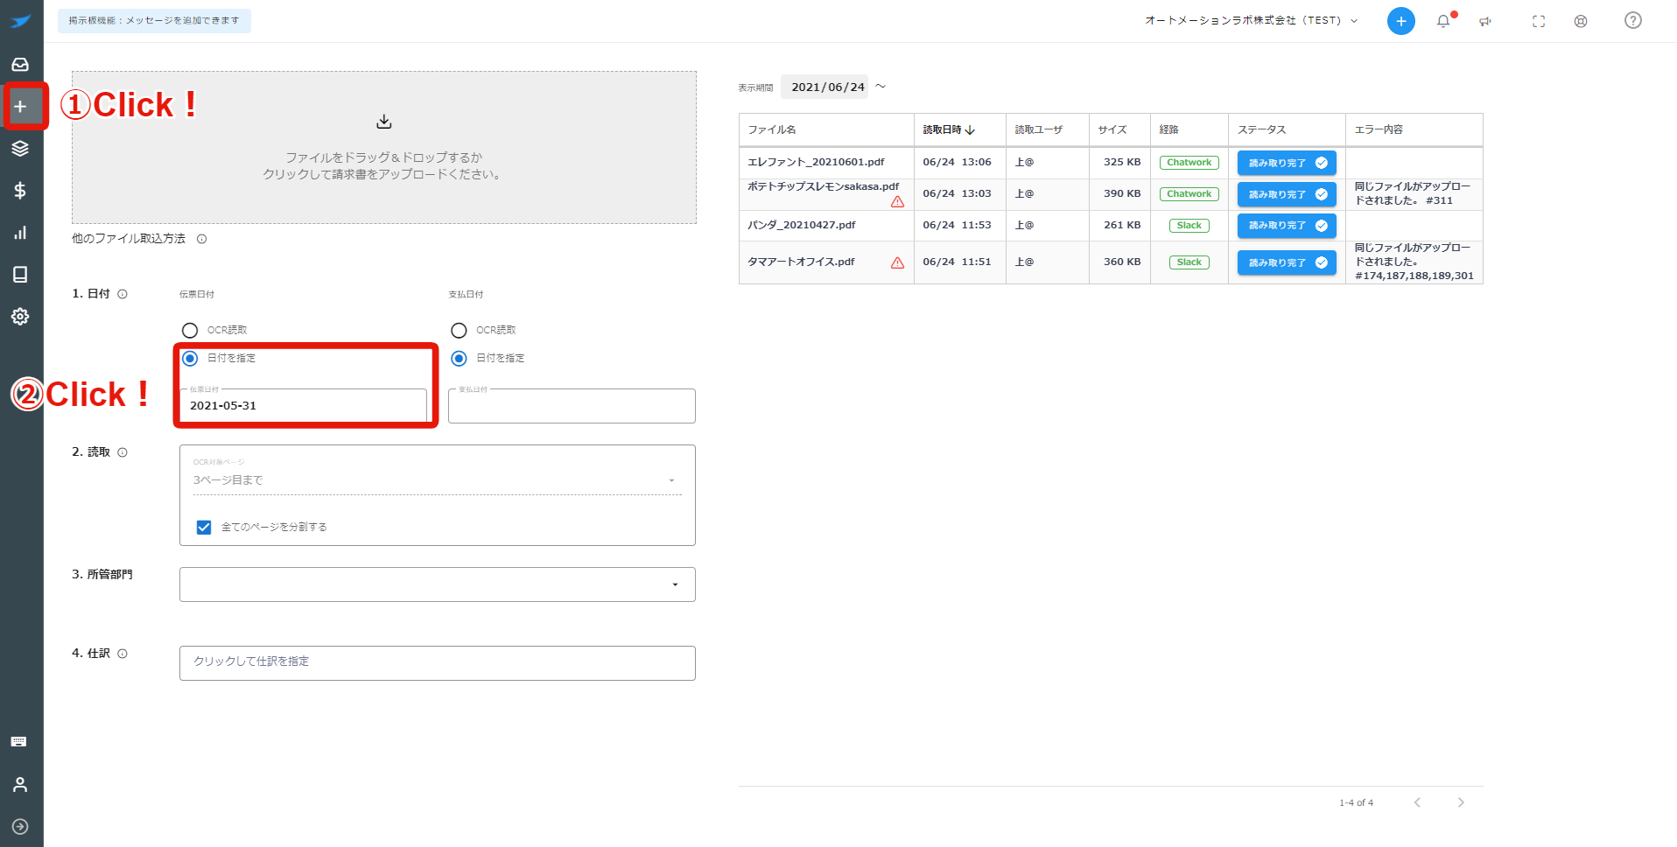Click file name パンダ_20210427.pdf
Viewport: 1677px width, 847px height.
[x=802, y=225]
